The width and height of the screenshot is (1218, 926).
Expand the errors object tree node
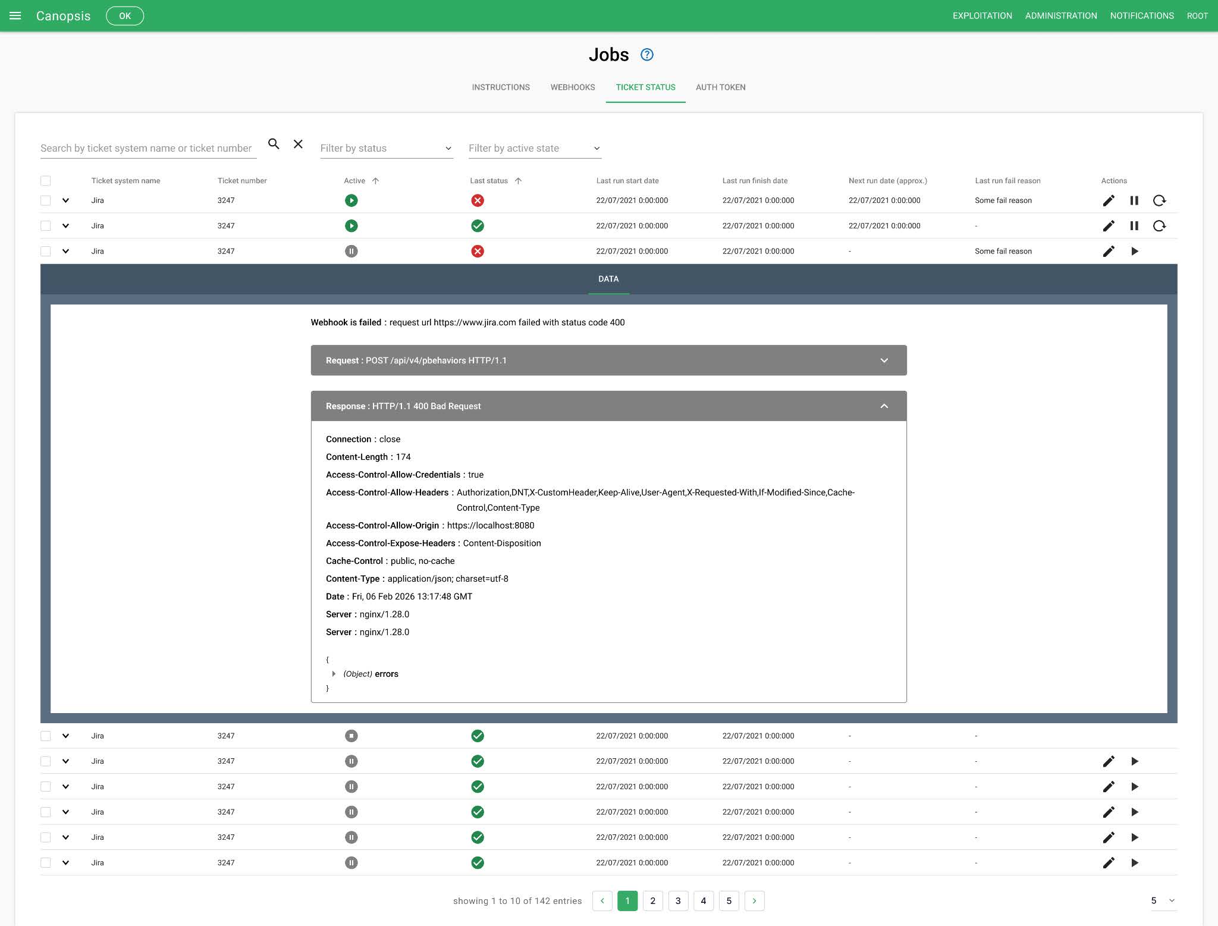click(x=334, y=674)
